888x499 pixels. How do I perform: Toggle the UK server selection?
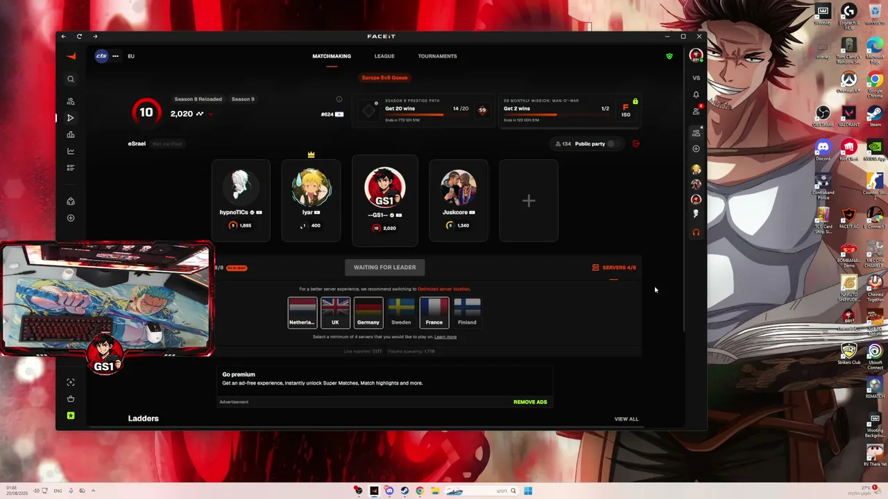click(335, 312)
